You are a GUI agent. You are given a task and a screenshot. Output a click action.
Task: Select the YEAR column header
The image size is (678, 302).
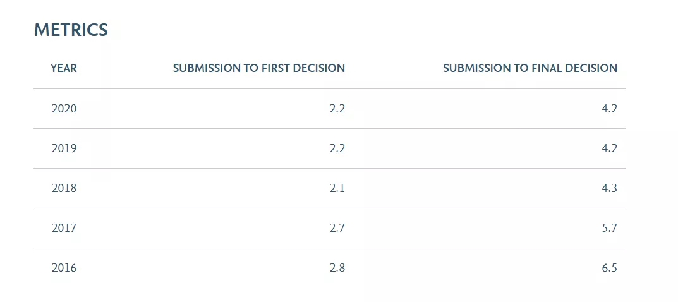click(x=64, y=68)
